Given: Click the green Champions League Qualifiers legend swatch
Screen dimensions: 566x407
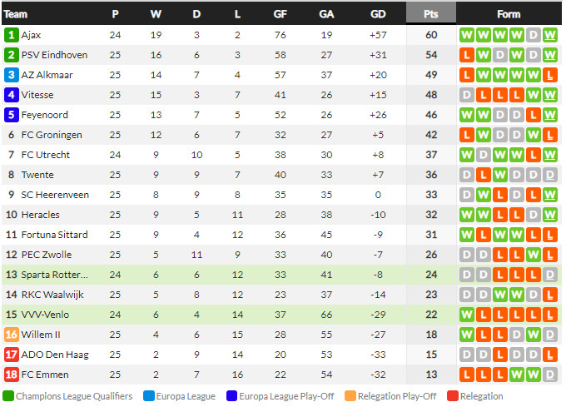Looking at the screenshot, I should (x=8, y=396).
